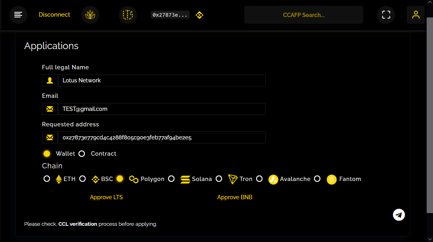Viewport: 433px width, 242px height.
Task: Toggle fullscreen mode icon
Action: click(386, 15)
